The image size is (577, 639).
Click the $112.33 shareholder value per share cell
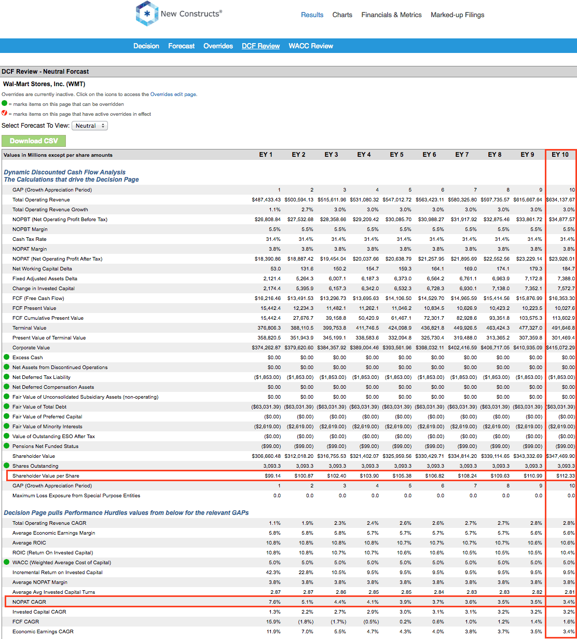click(565, 475)
